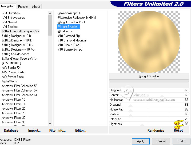191x145 pixels.
Task: Choose sf10 Square Bumps filter
Action: [x=70, y=49]
